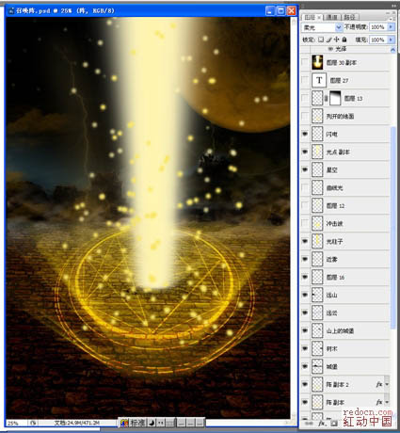This screenshot has height=433, width=400.
Task: Click punctuation dots icon on IME bar
Action: 161,423
